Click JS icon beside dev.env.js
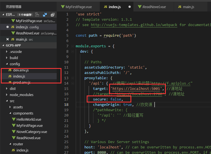The width and height of the screenshot is (211, 154). 10,70
